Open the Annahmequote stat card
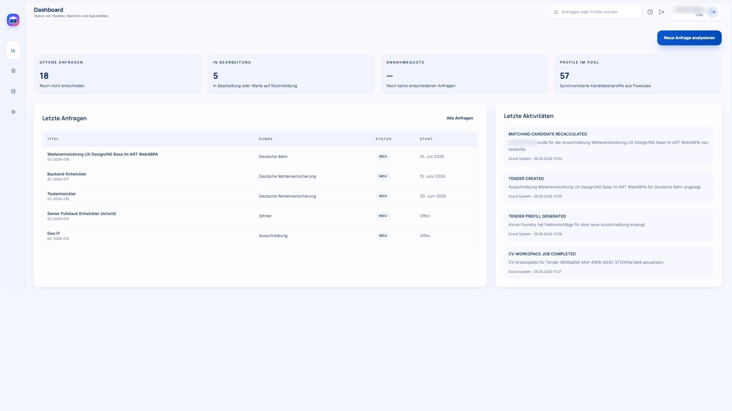732x411 pixels. pyautogui.click(x=464, y=75)
